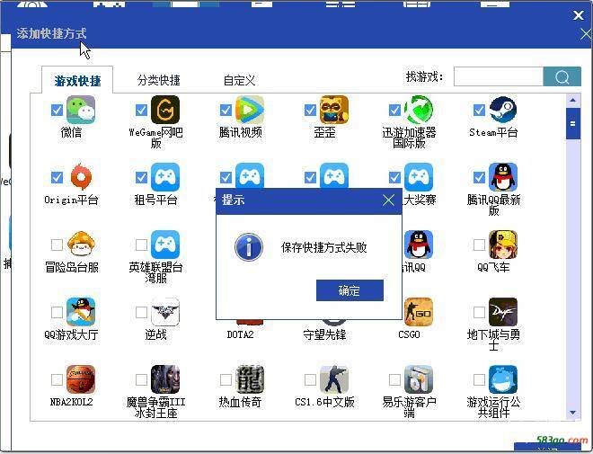Click the 守望先锋 label

324,334
